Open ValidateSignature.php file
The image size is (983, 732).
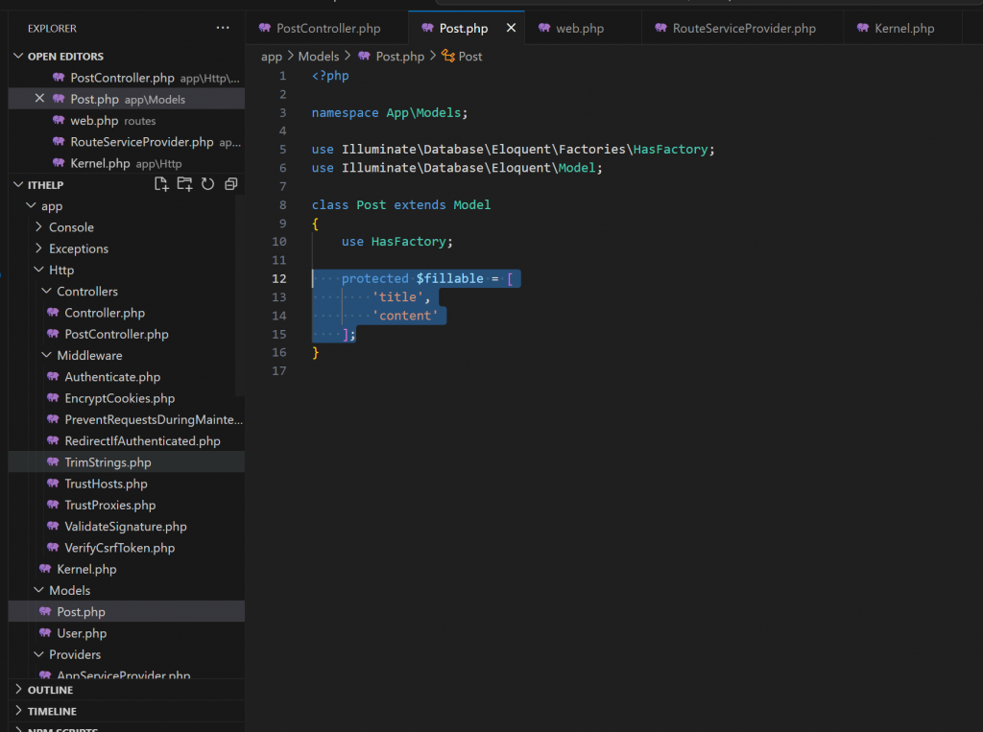127,525
